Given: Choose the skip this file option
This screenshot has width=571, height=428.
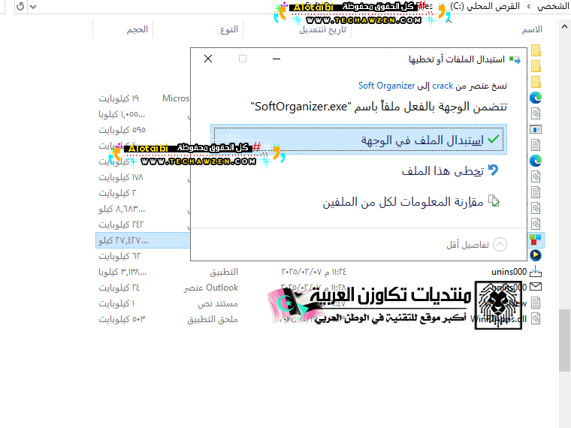Looking at the screenshot, I should tap(450, 170).
